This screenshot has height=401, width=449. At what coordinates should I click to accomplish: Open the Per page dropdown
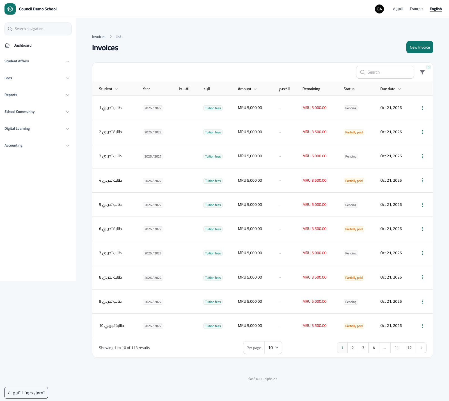(x=273, y=348)
